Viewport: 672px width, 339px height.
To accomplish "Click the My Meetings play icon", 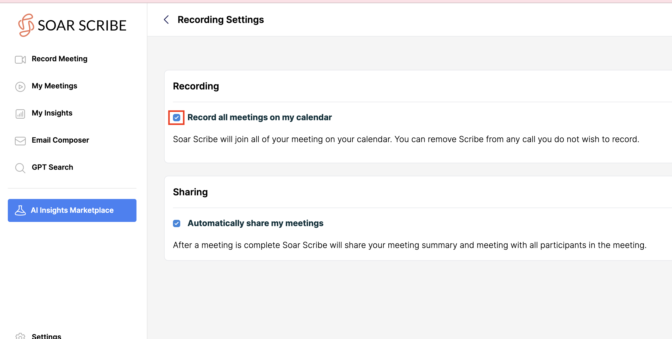I will point(20,87).
